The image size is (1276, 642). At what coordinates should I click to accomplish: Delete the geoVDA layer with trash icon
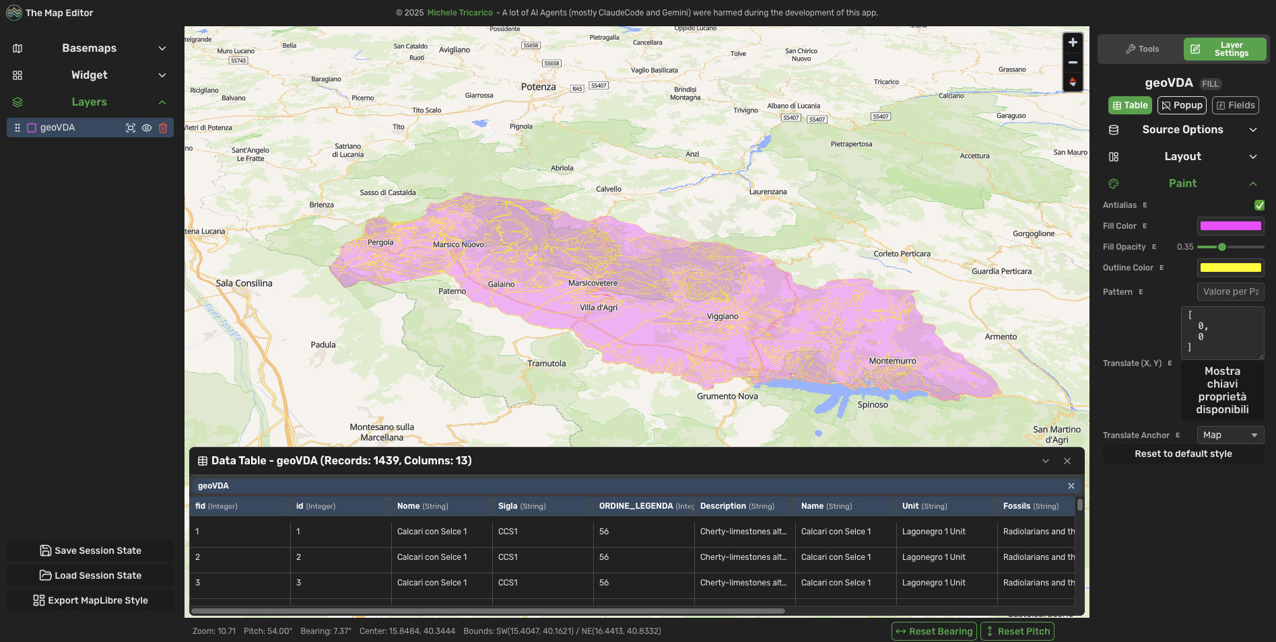pyautogui.click(x=163, y=128)
